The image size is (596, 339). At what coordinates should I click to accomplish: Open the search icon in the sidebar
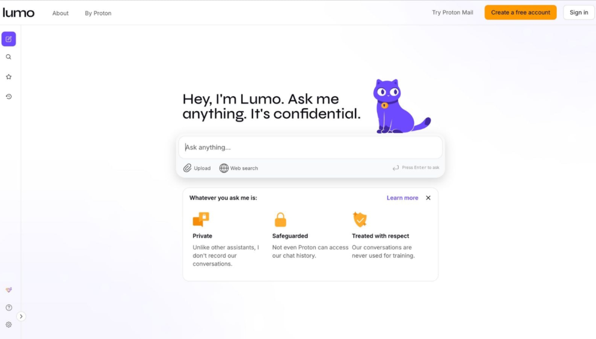[x=8, y=57]
